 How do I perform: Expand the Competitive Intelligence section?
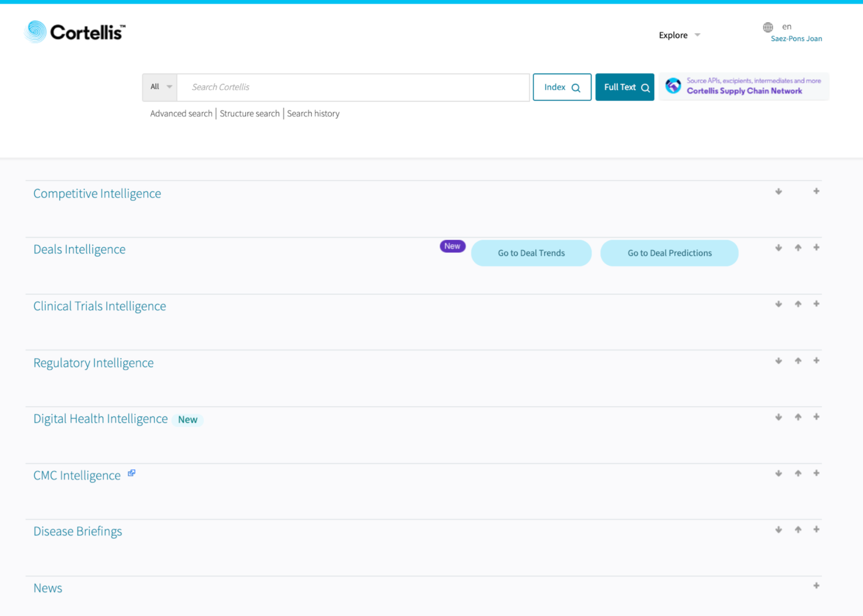pos(816,191)
